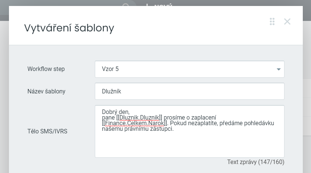Viewport: 311px width, 173px height.
Task: Click the Text zprávy character counter
Action: pyautogui.click(x=255, y=162)
